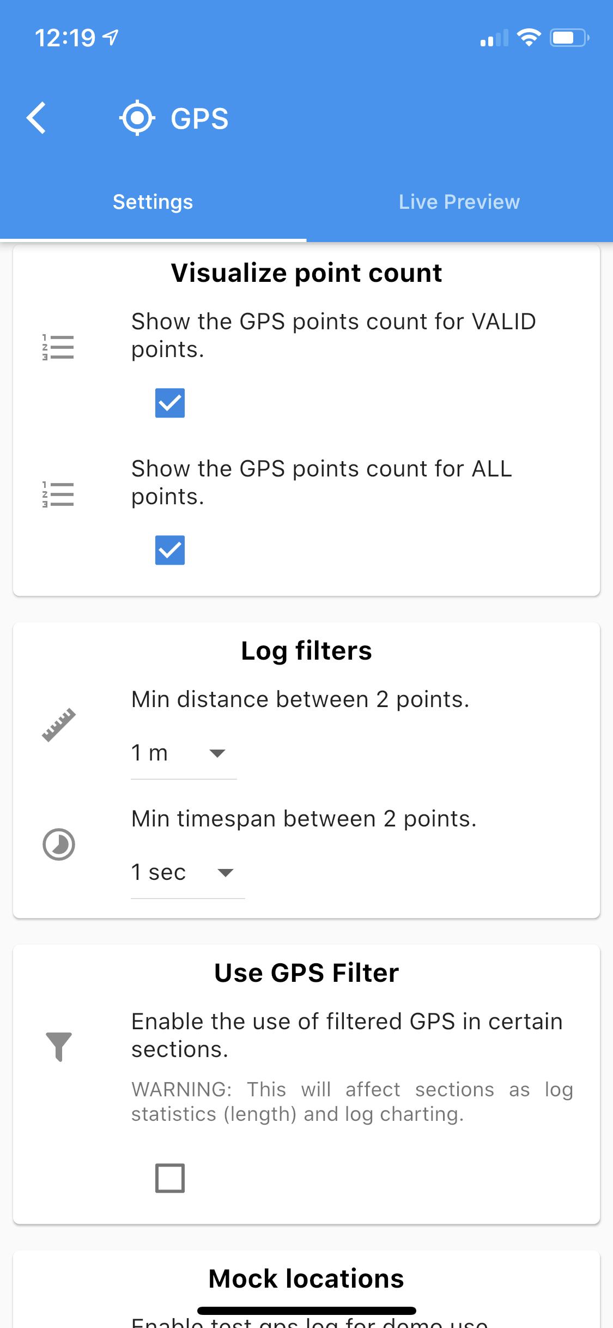613x1328 pixels.
Task: Open the 1 m distance dropdown
Action: (x=184, y=754)
